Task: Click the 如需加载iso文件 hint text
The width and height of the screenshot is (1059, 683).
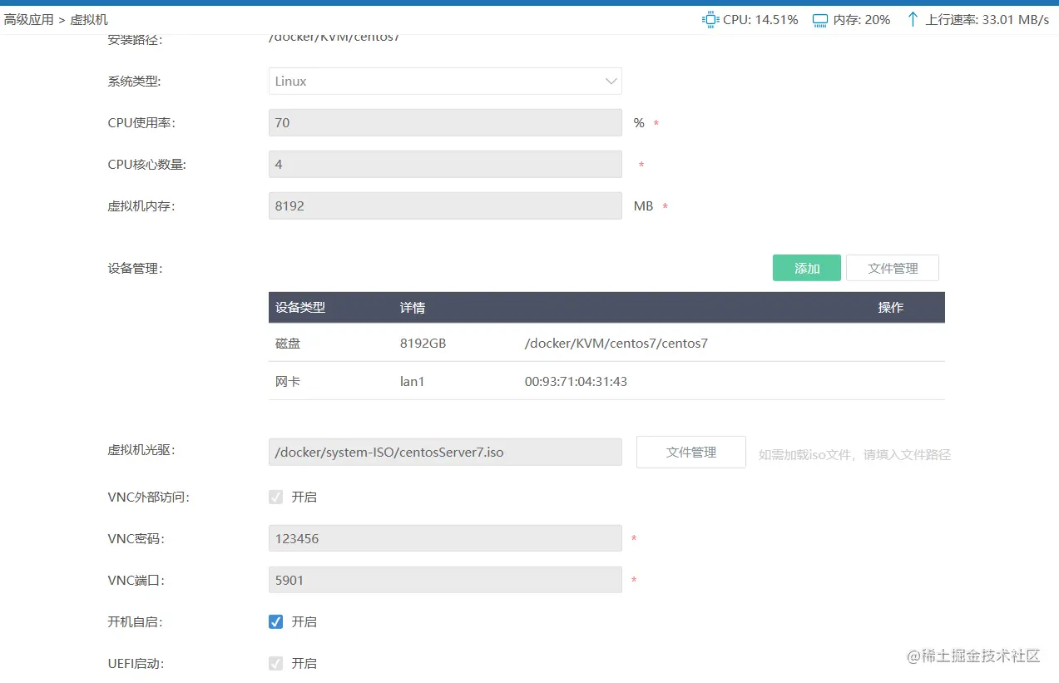Action: coord(854,454)
